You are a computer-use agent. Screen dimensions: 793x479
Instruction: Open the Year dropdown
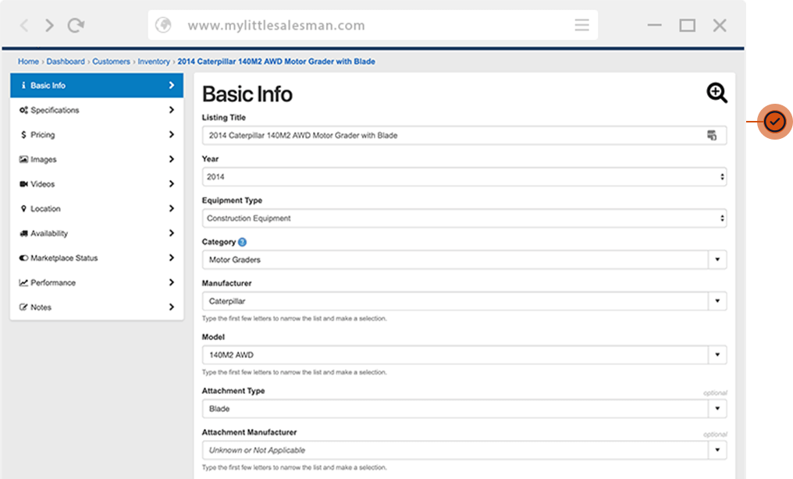click(x=464, y=177)
